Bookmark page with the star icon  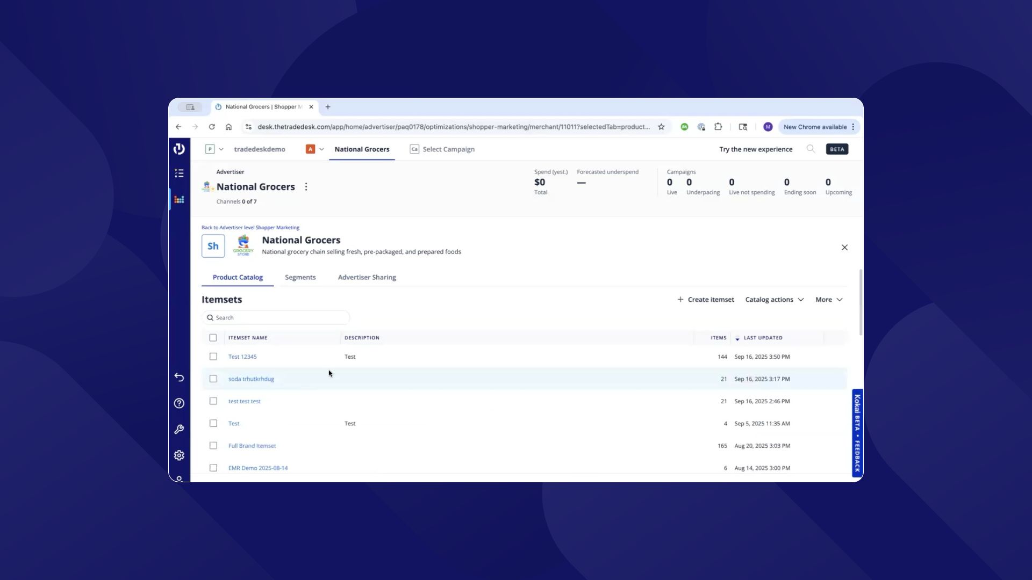(661, 127)
